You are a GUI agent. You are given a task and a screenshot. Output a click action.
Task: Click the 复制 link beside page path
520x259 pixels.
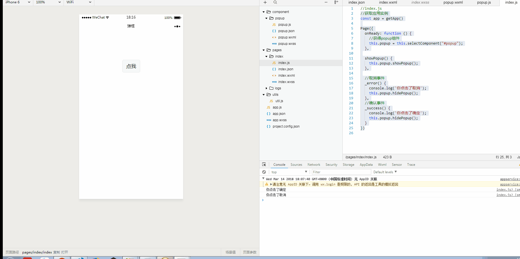56,252
